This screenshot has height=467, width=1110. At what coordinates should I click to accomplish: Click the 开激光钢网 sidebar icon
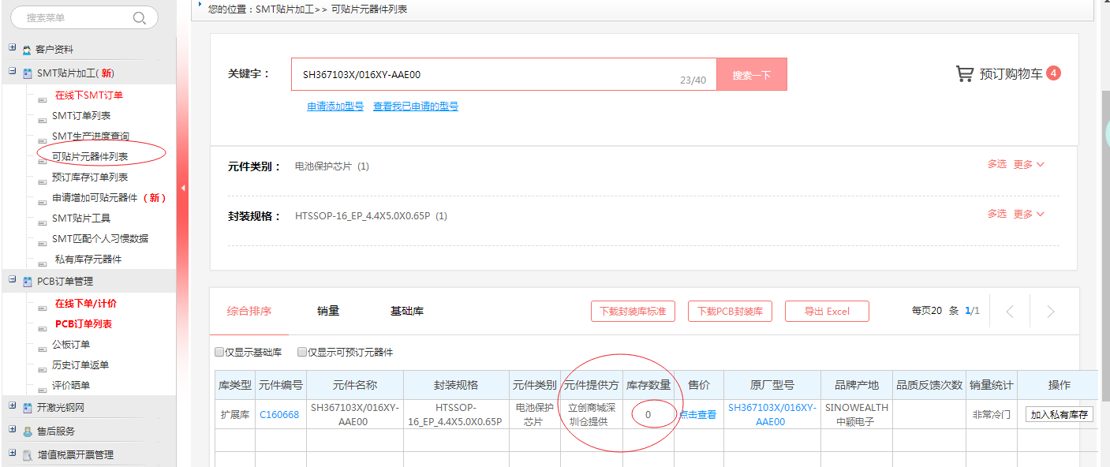pos(27,408)
